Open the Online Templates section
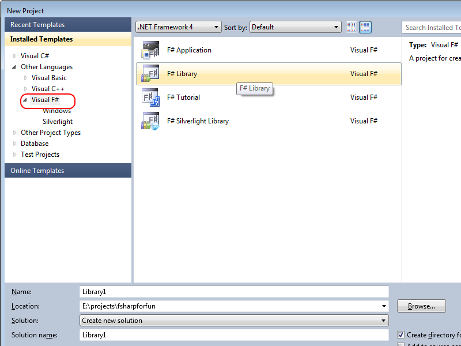The image size is (461, 346). (68, 171)
